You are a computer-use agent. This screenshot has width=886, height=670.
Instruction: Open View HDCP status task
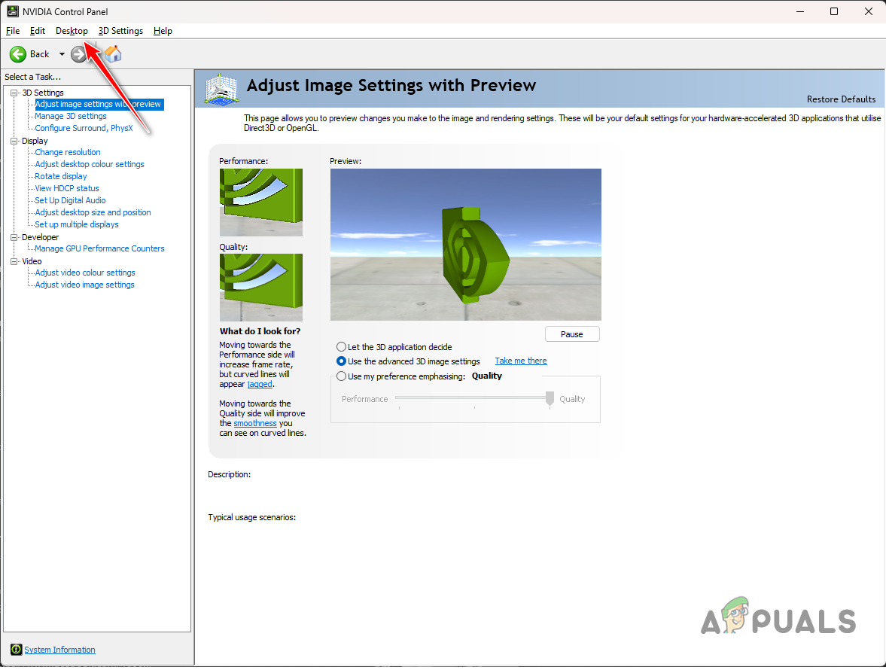[x=67, y=189]
